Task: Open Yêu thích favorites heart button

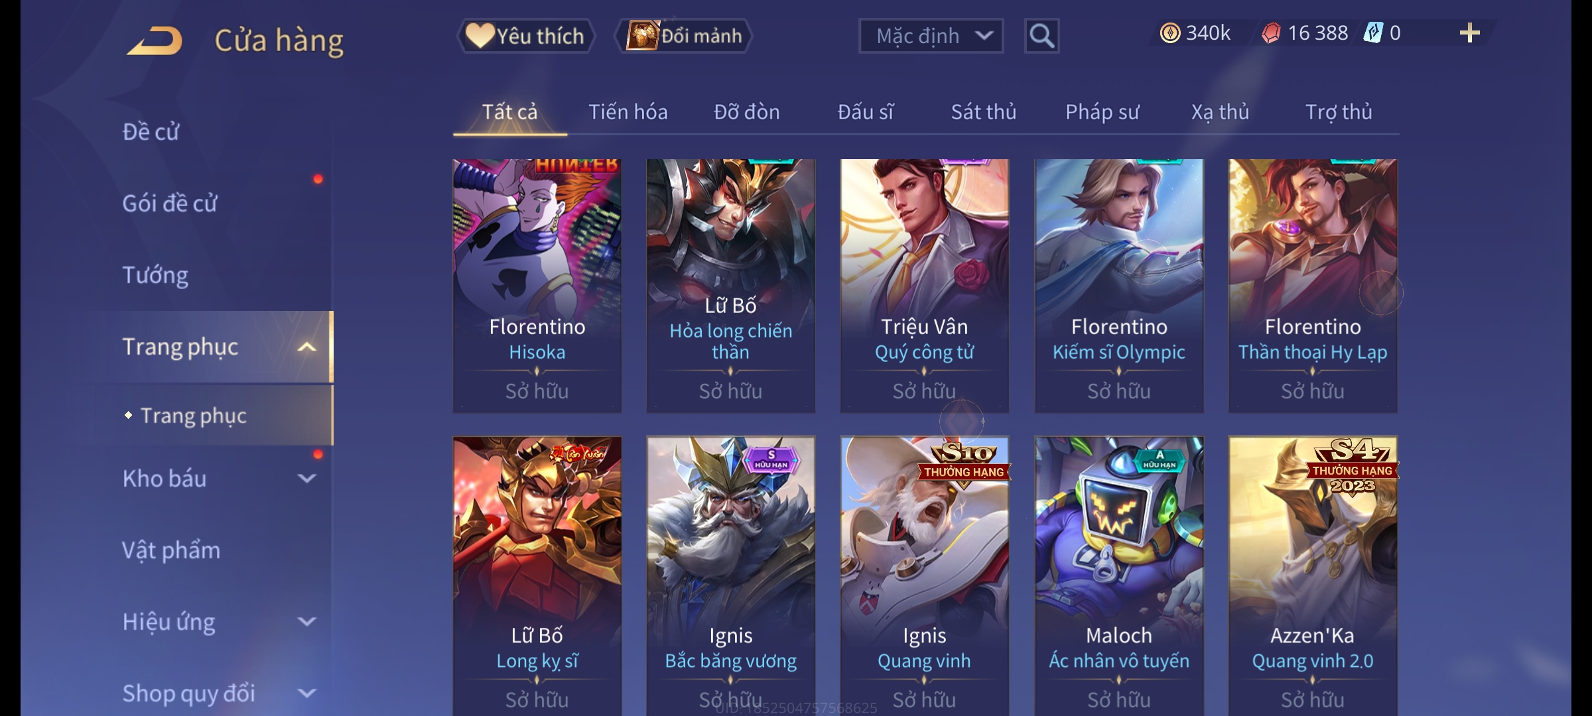Action: point(525,36)
